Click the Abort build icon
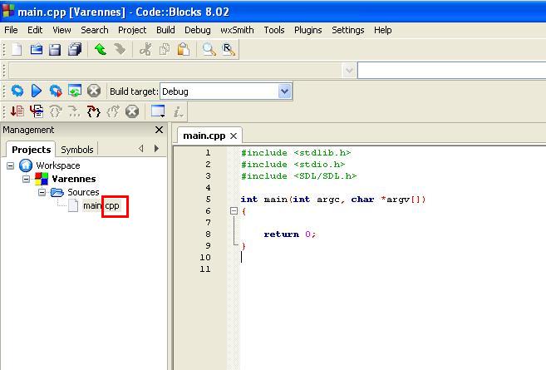This screenshot has width=546, height=370. (x=94, y=91)
